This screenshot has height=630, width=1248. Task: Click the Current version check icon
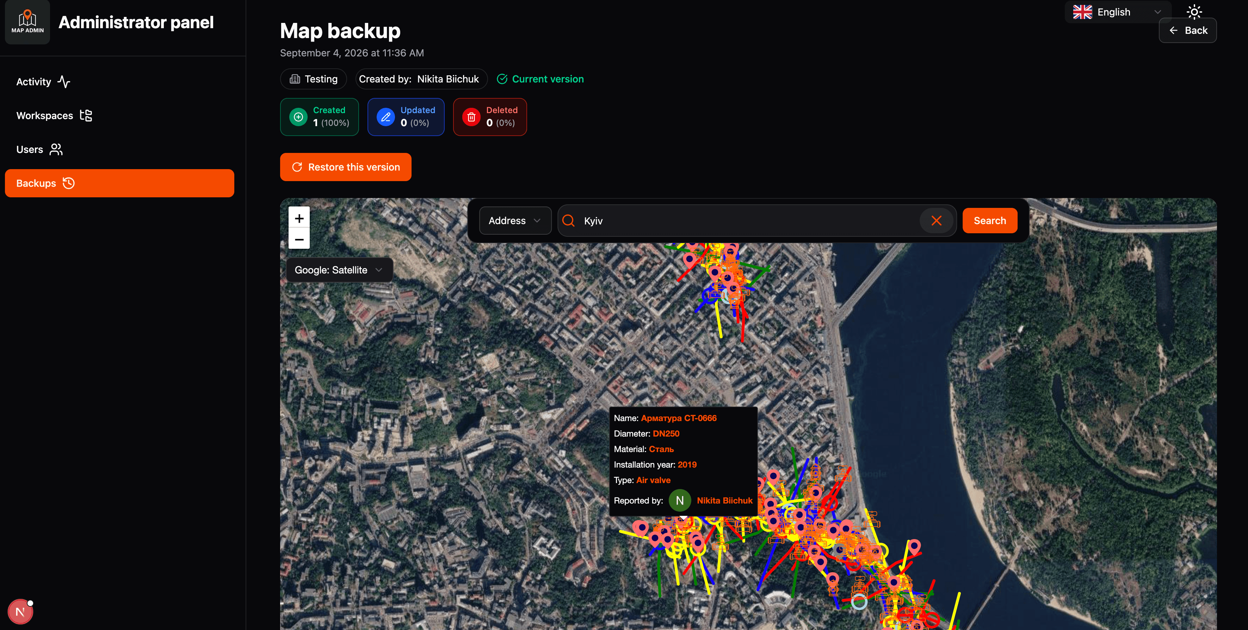pos(502,79)
